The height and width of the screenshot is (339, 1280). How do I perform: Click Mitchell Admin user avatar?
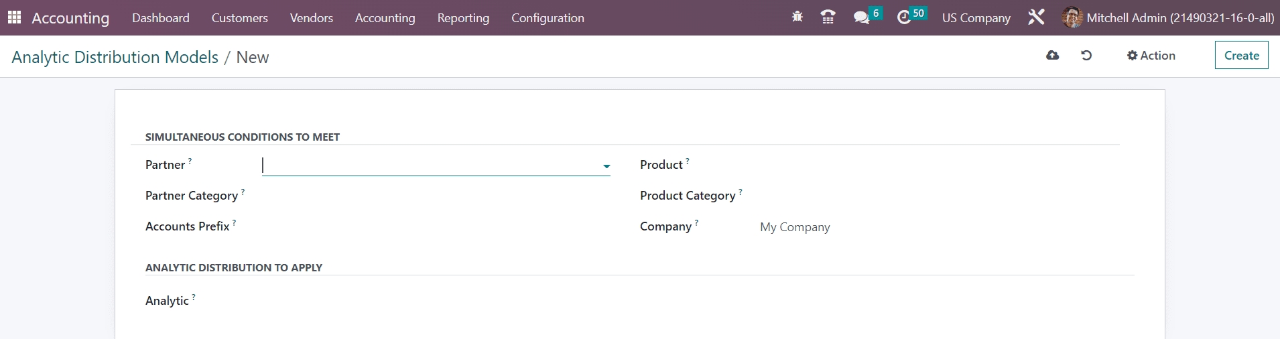1072,17
